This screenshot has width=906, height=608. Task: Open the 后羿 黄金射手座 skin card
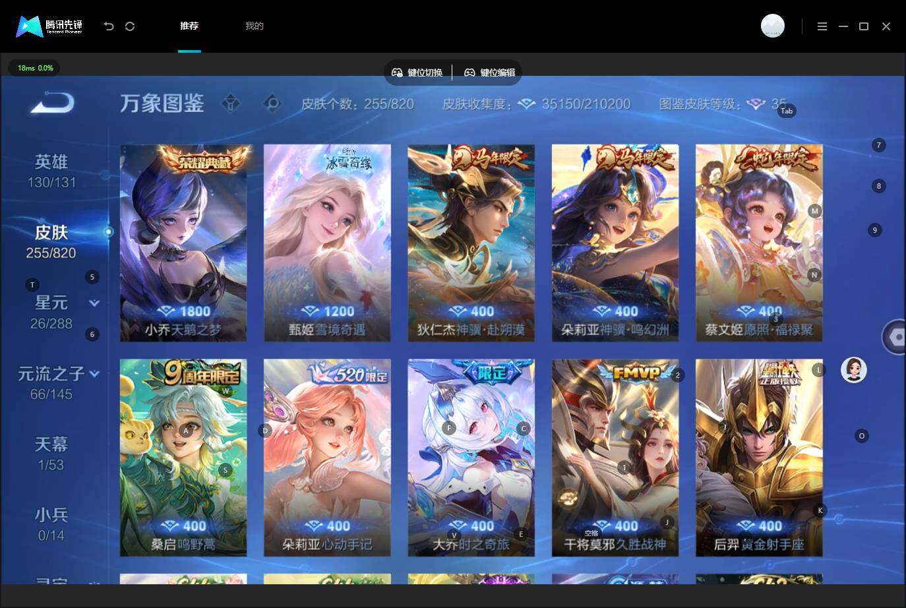point(759,458)
